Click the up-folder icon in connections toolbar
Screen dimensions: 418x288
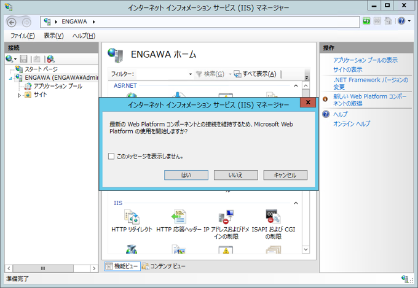coord(37,59)
